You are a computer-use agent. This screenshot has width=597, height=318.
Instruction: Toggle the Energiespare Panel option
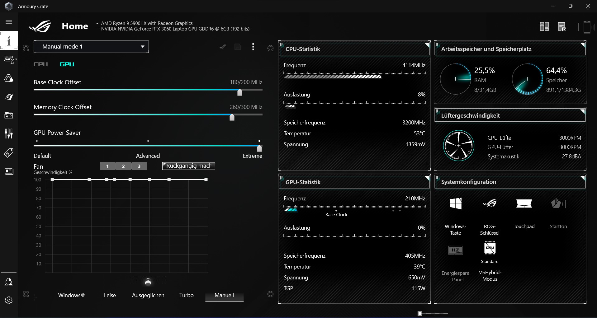point(456,250)
